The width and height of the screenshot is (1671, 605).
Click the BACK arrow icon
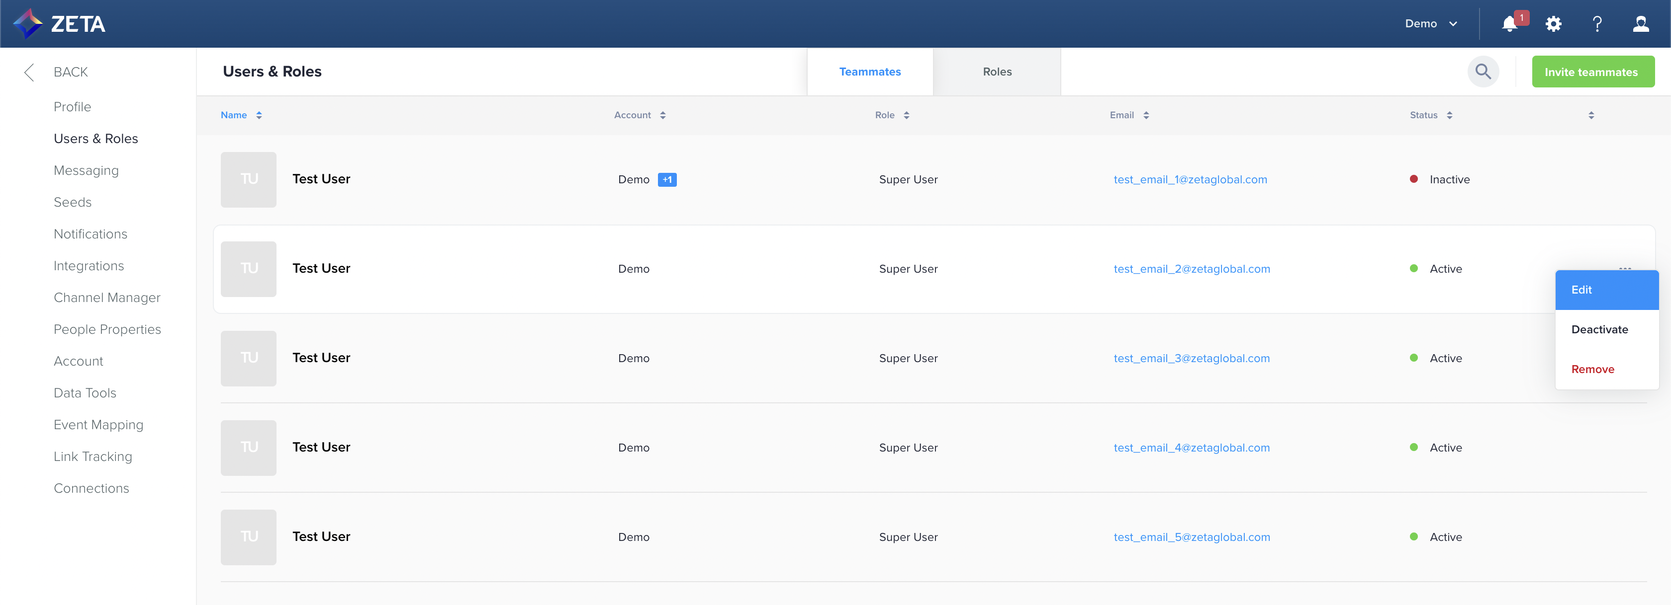pyautogui.click(x=29, y=72)
